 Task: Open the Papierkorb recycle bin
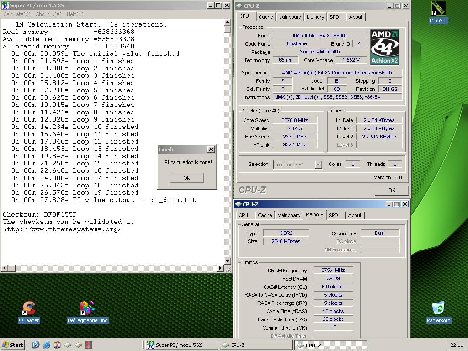point(438,312)
